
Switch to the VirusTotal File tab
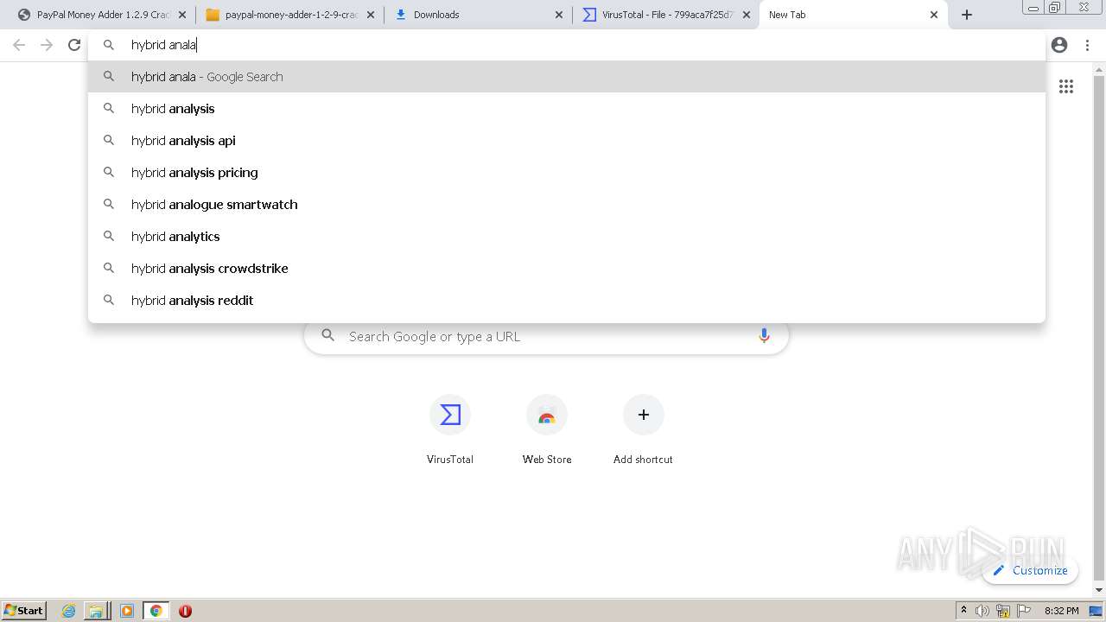click(x=666, y=15)
